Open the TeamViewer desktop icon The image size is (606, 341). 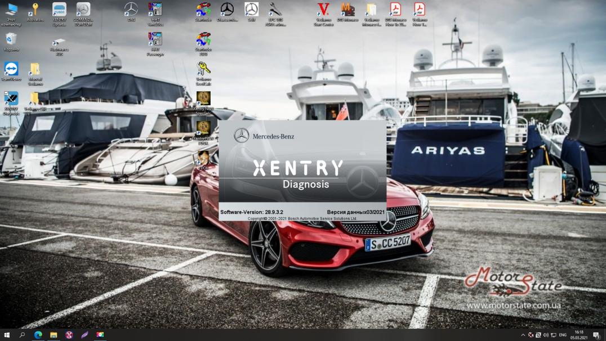[x=11, y=69]
